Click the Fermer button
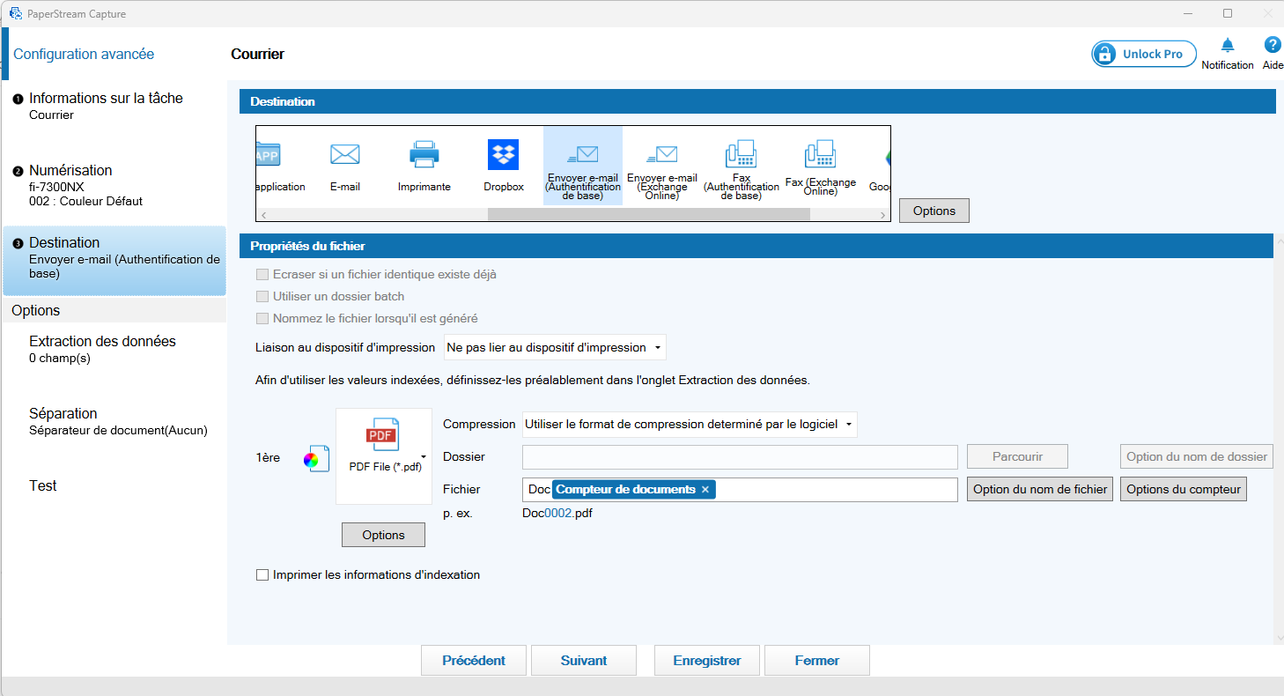The width and height of the screenshot is (1284, 696). pos(817,661)
